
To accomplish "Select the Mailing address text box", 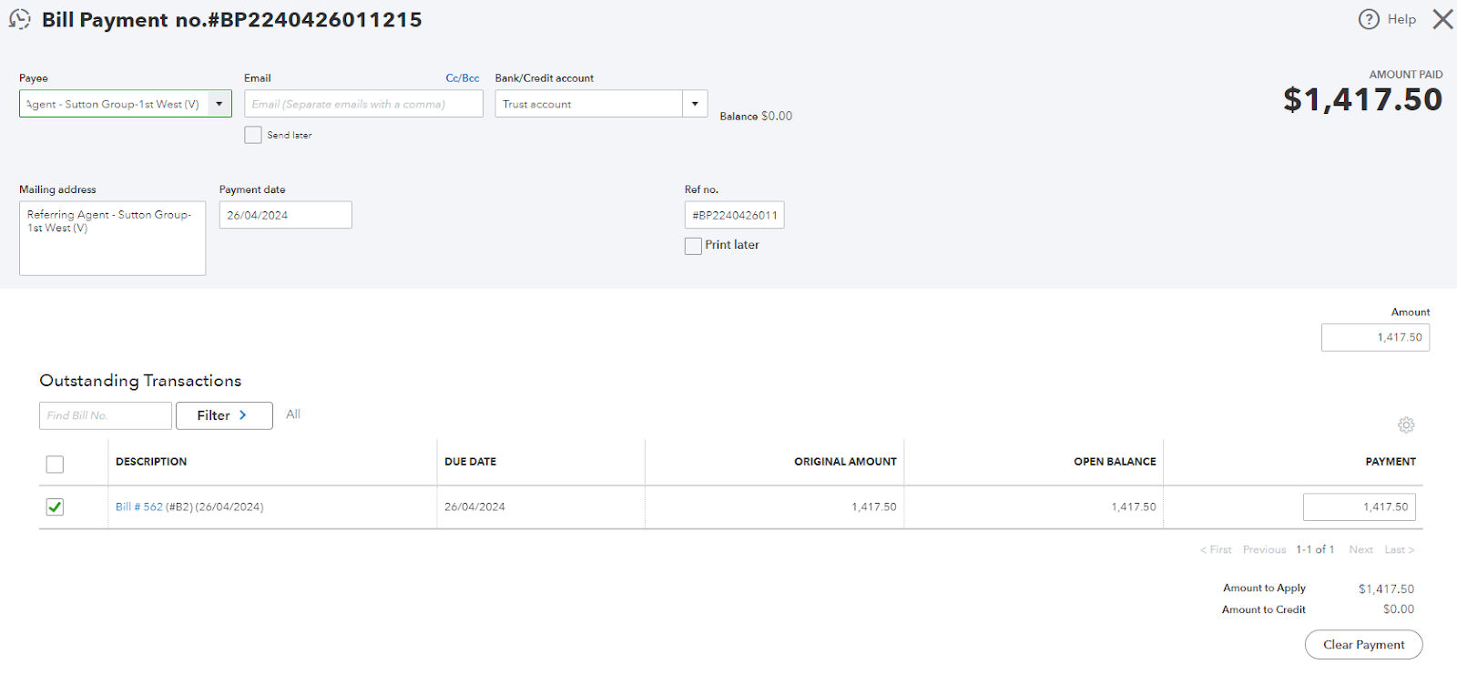I will tap(112, 238).
